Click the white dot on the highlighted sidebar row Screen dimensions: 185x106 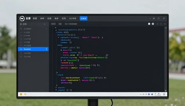click(46, 49)
